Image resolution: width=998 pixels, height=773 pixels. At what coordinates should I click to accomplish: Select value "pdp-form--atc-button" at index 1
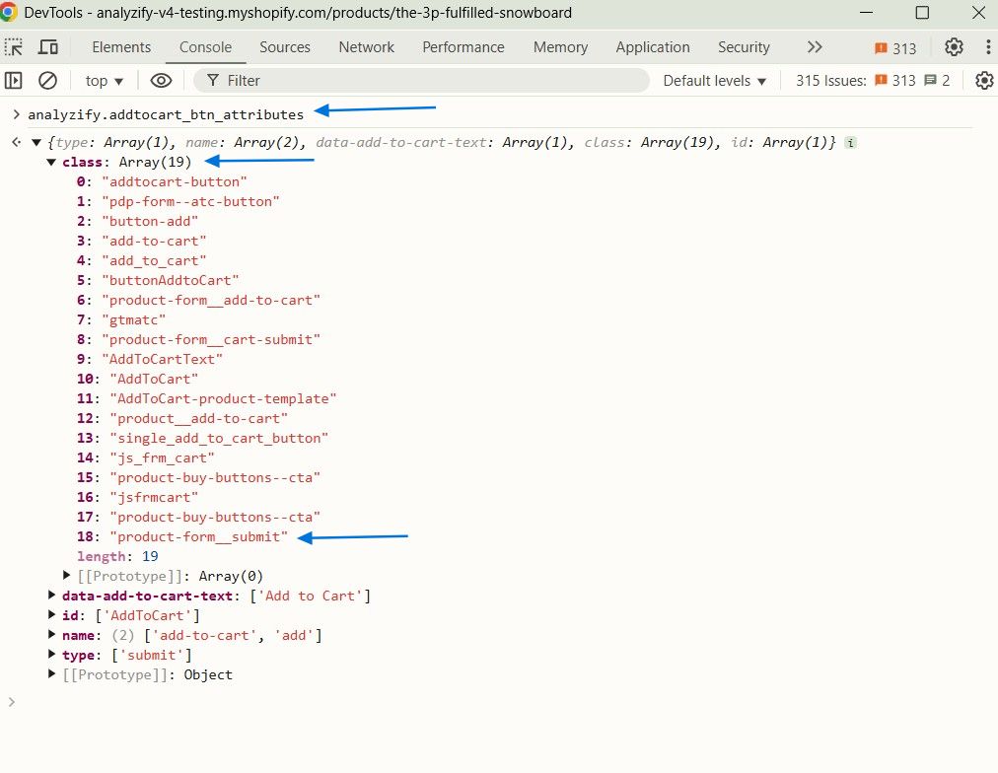tap(190, 202)
